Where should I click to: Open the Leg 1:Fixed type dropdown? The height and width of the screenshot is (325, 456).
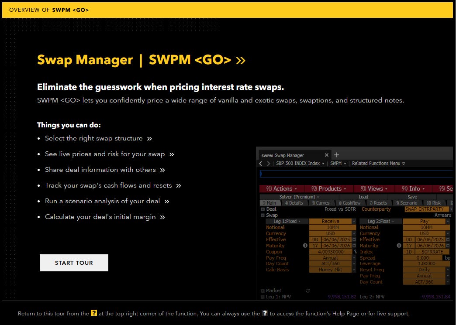[x=287, y=221]
